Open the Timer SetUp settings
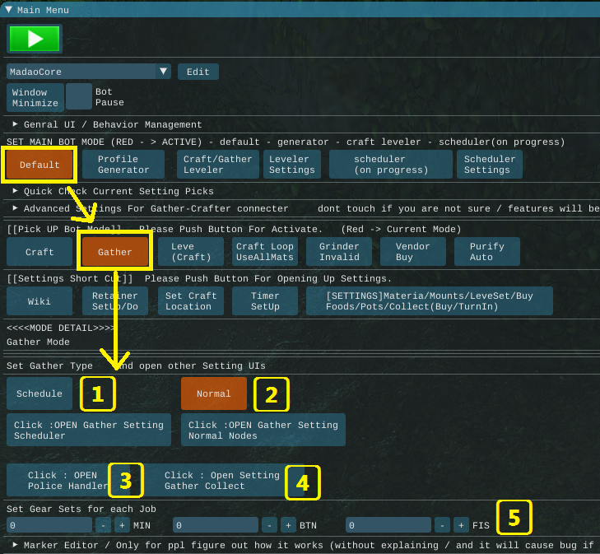This screenshot has width=600, height=554. click(x=265, y=301)
